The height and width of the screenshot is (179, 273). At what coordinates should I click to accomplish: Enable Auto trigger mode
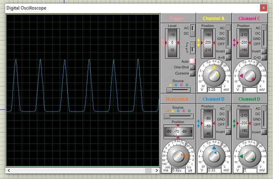point(192,61)
